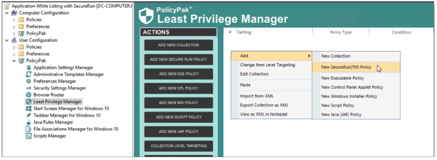Click the Least Privilege Manager shield icon
Screen dimensions: 437x160
pyautogui.click(x=28, y=102)
